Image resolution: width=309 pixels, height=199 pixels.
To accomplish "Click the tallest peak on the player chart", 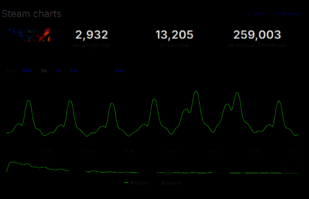I will (196, 91).
